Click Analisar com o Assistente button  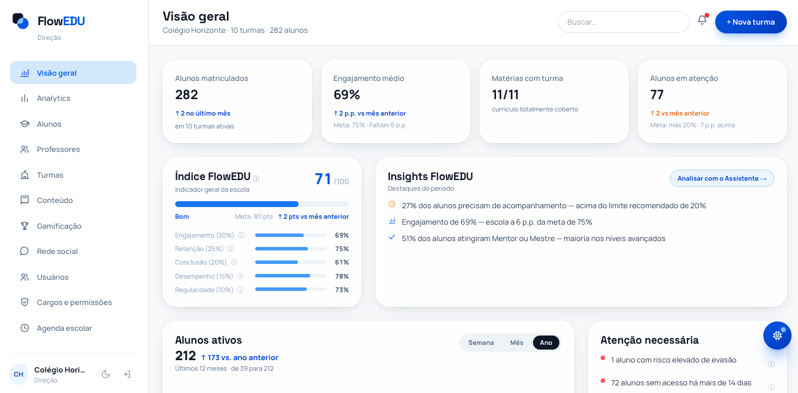tap(722, 178)
